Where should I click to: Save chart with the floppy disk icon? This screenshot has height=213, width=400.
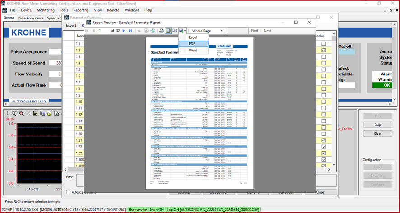(x=36, y=113)
